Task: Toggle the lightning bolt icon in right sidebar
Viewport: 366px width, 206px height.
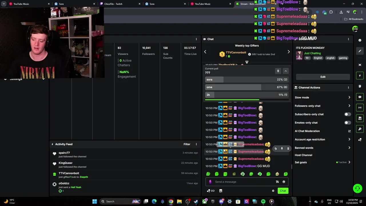Action: [x=360, y=76]
